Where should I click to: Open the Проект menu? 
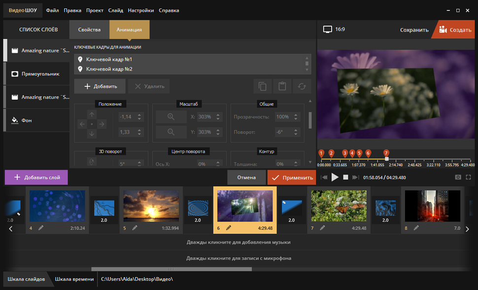pyautogui.click(x=95, y=10)
